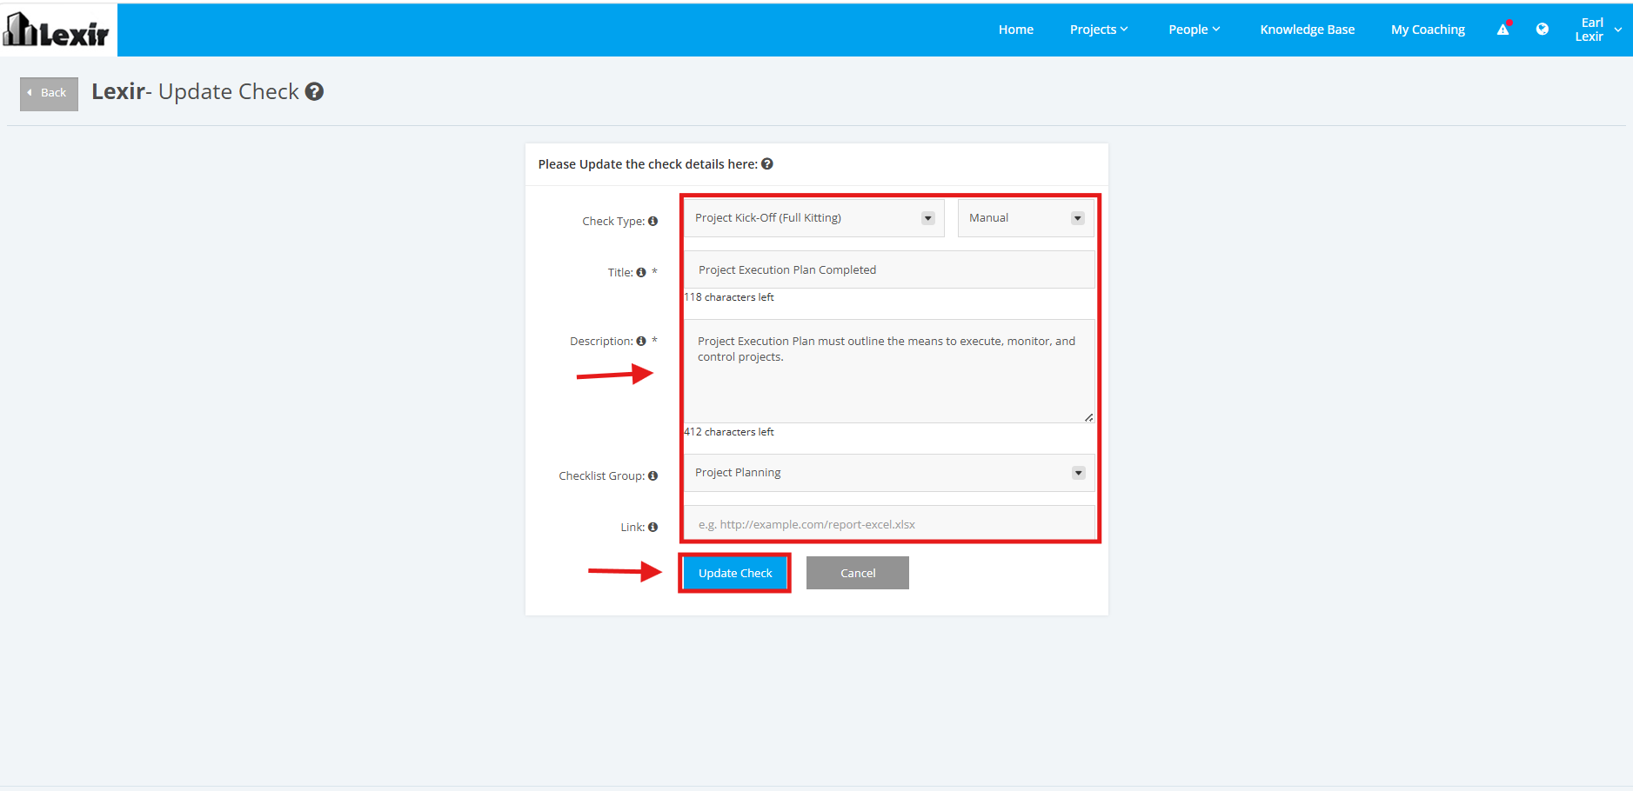1633x791 pixels.
Task: Click the globe icon in navbar
Action: click(1542, 29)
